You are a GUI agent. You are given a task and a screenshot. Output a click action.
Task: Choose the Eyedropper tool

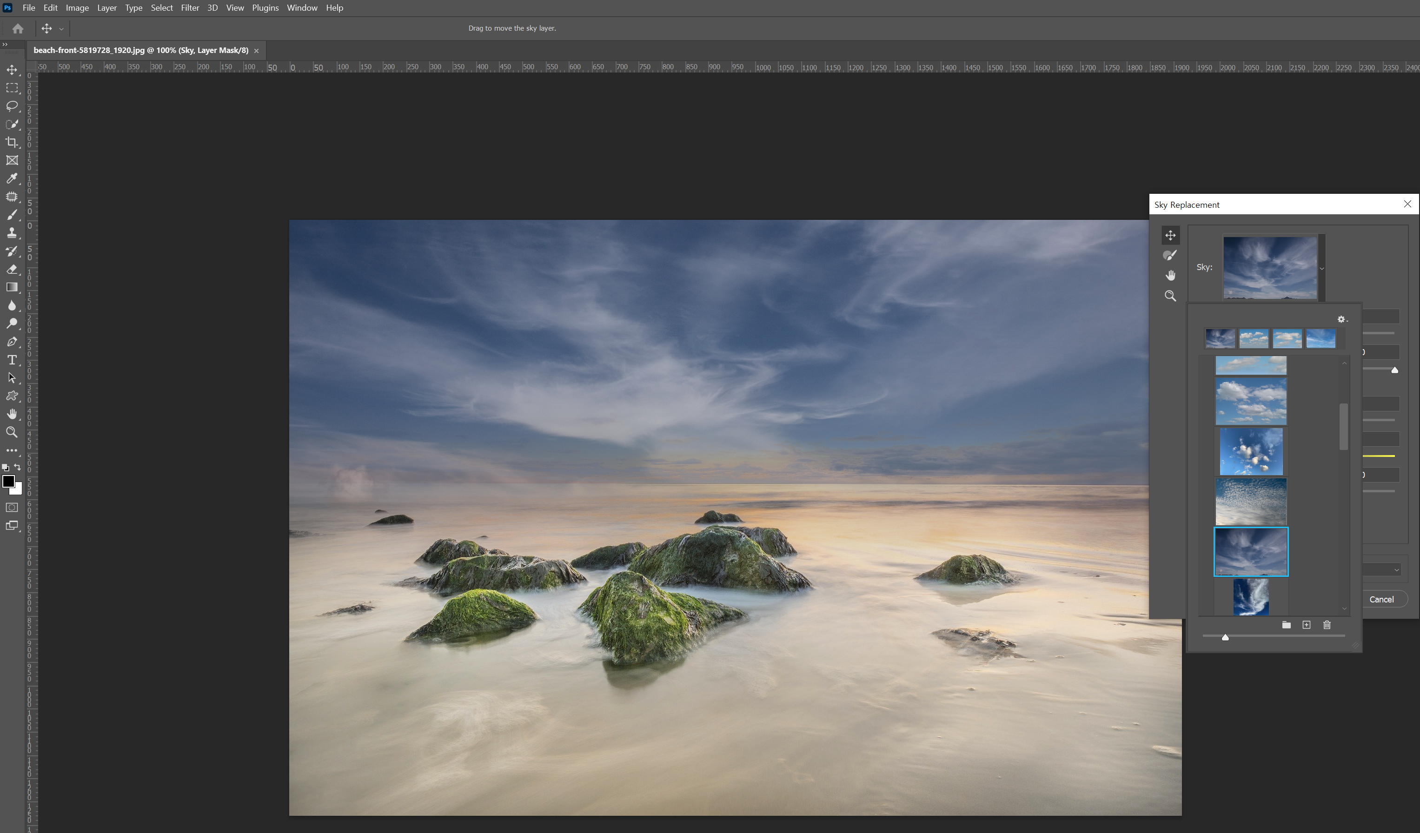point(12,178)
